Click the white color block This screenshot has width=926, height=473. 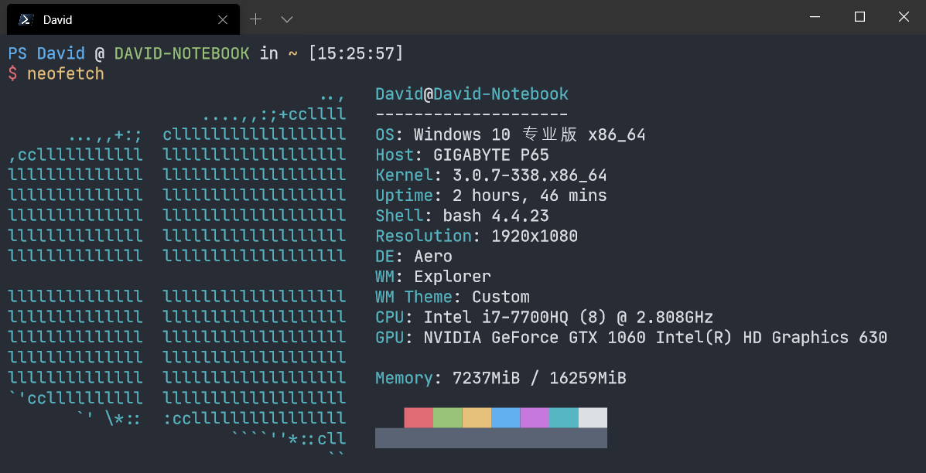(593, 417)
